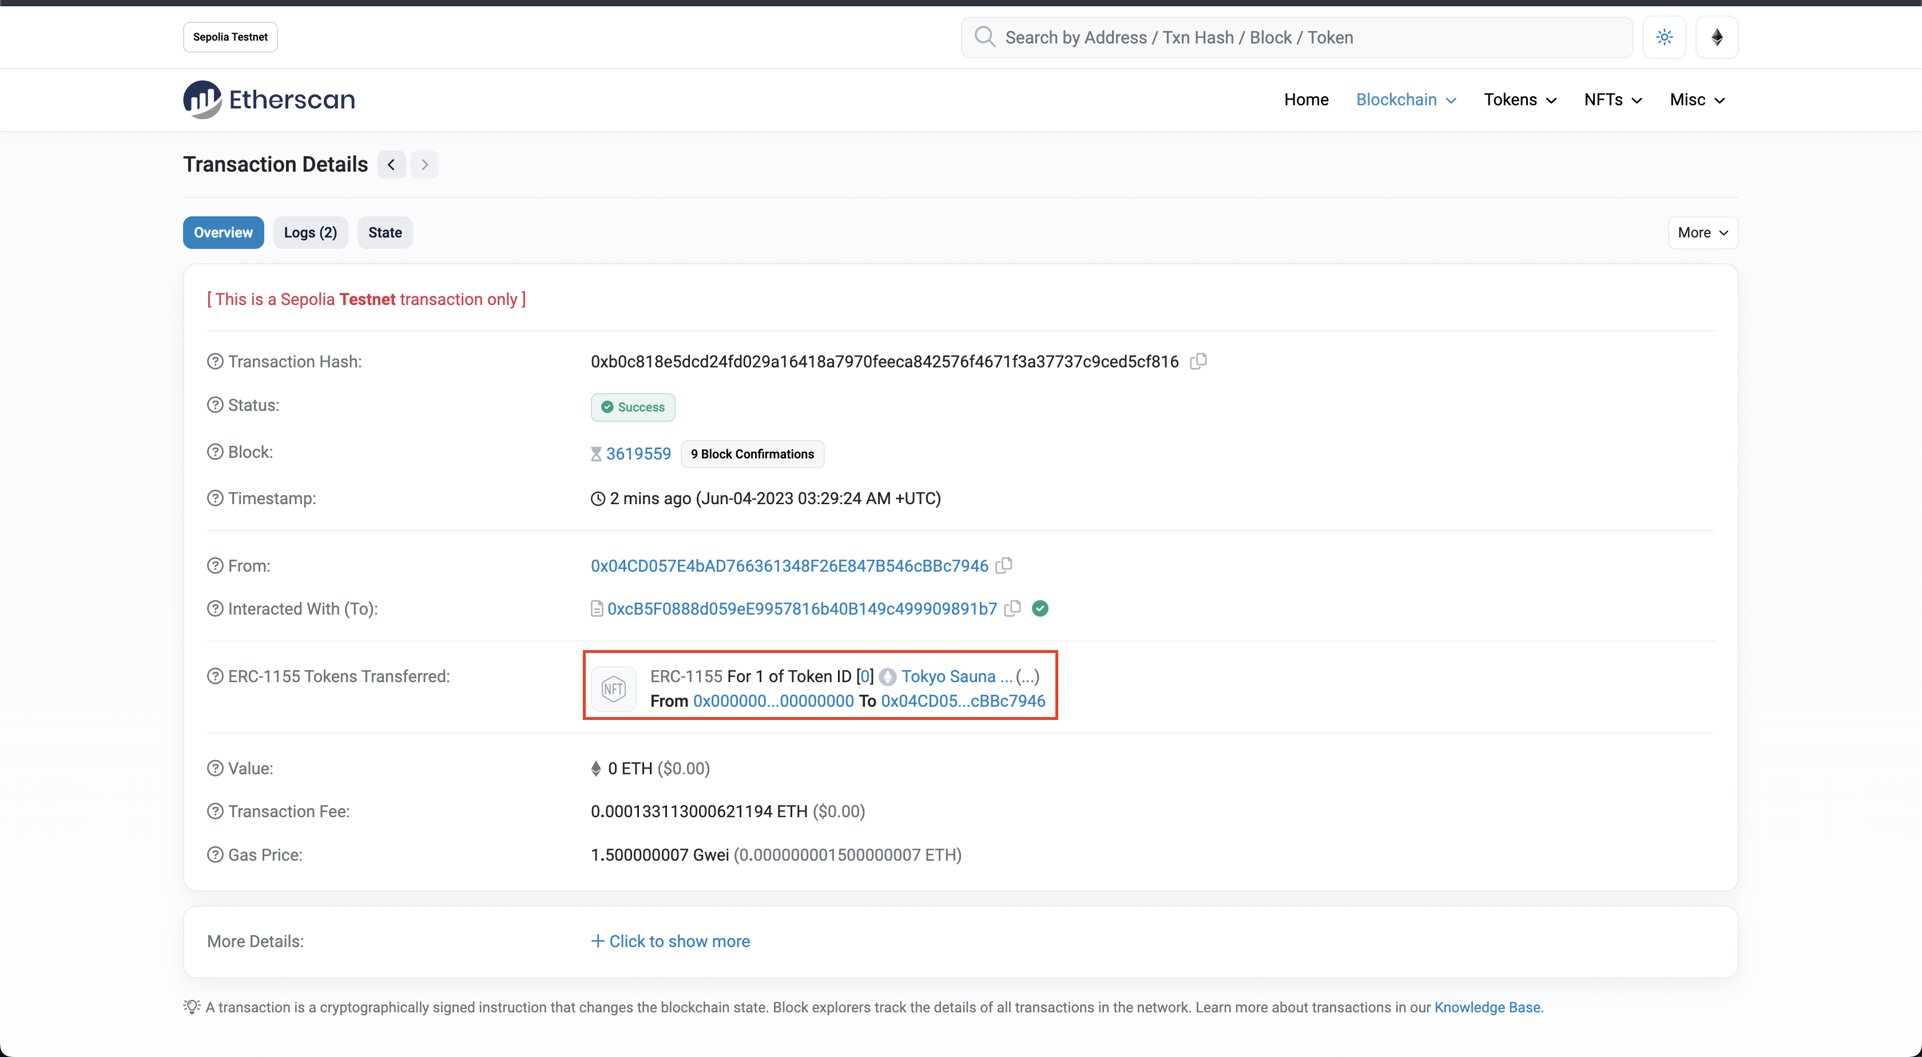This screenshot has height=1057, width=1922.
Task: Open Token ID 0 link
Action: [865, 676]
